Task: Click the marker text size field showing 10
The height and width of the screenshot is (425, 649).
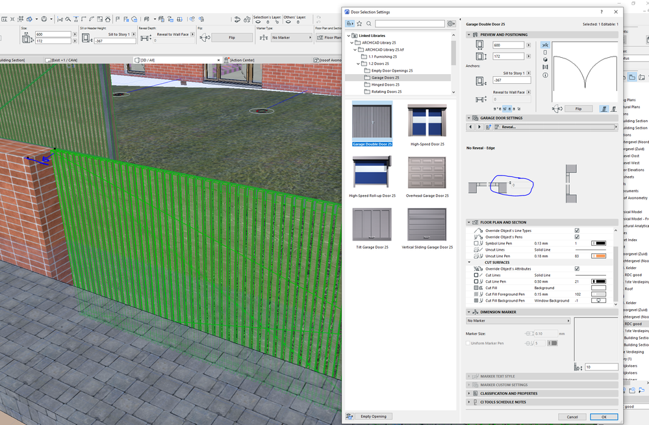Action: click(602, 367)
